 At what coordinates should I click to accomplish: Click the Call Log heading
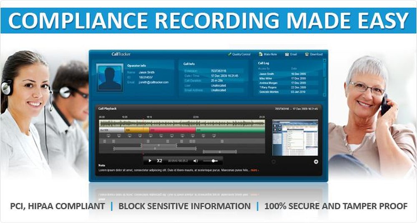click(264, 63)
